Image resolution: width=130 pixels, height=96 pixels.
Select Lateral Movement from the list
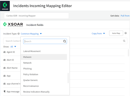(x=44, y=51)
